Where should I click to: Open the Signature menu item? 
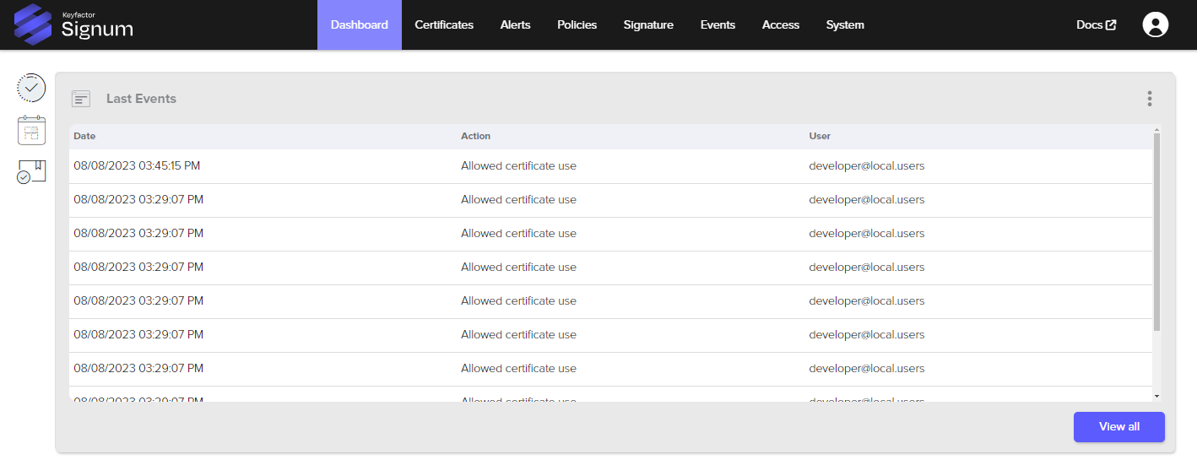pyautogui.click(x=648, y=24)
